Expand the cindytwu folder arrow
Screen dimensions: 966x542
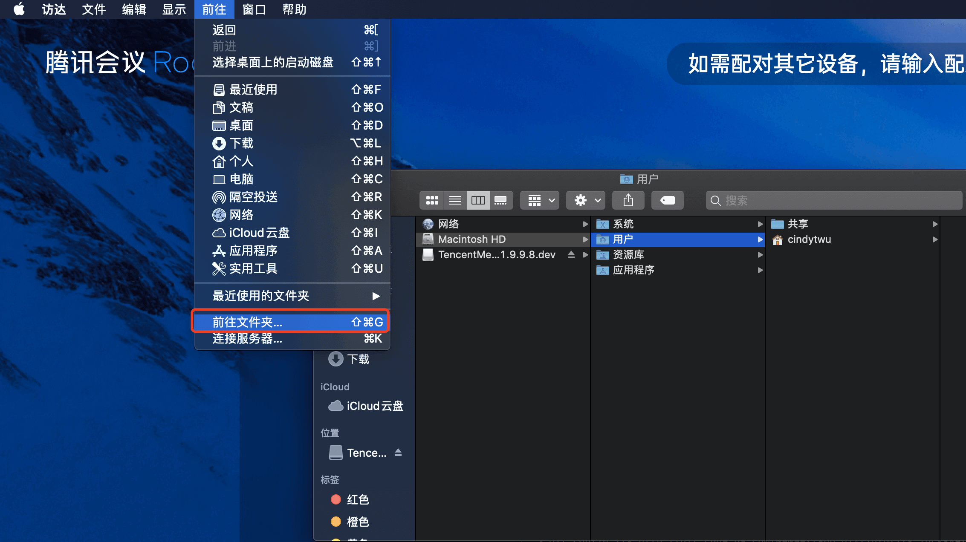[x=935, y=239]
